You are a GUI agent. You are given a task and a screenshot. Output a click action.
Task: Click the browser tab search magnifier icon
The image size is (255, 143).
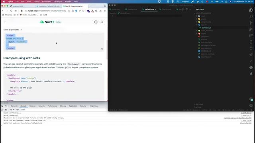click(105, 6)
